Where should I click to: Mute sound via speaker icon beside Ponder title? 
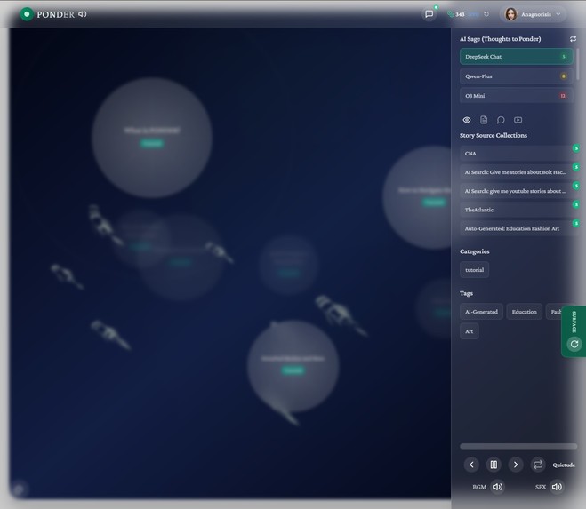coord(82,14)
